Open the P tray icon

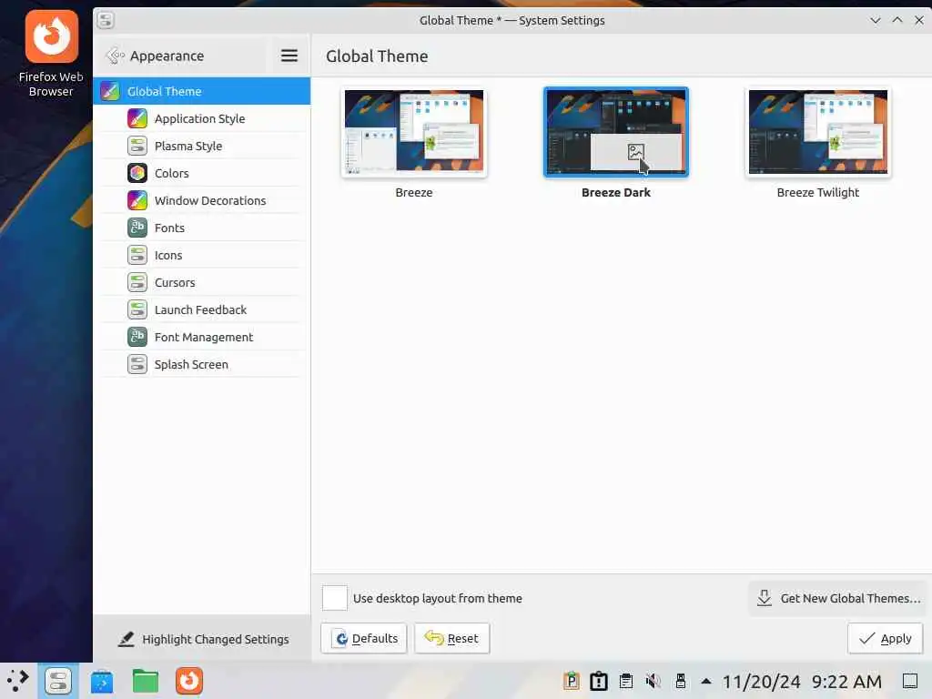(572, 681)
